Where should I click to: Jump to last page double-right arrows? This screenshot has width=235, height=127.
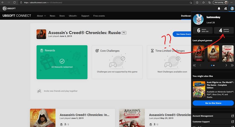[x=232, y=65]
